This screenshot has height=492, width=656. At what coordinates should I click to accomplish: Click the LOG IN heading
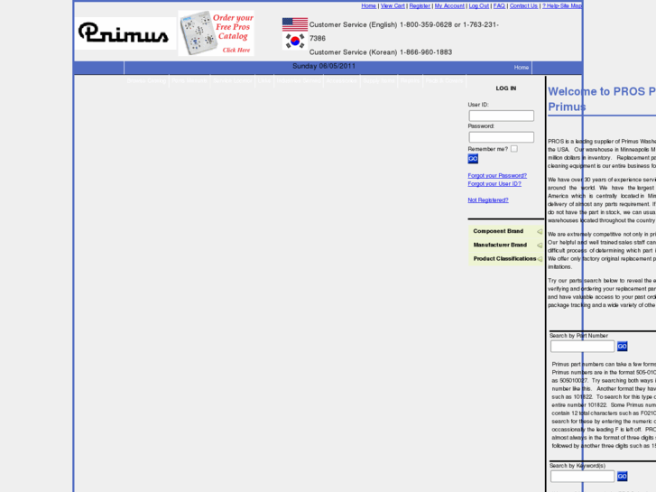point(506,88)
